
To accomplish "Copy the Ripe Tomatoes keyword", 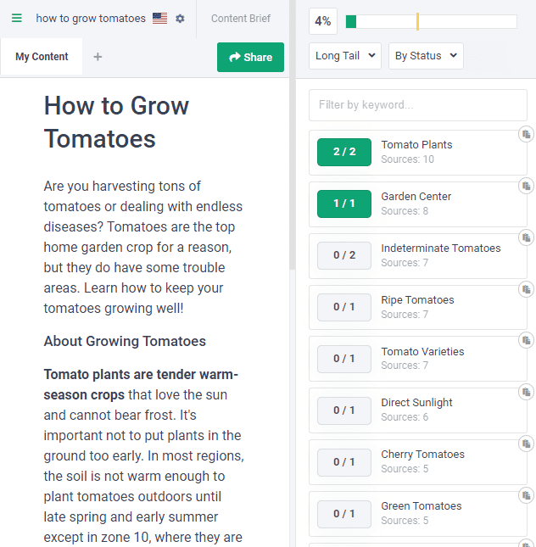I will [x=526, y=289].
